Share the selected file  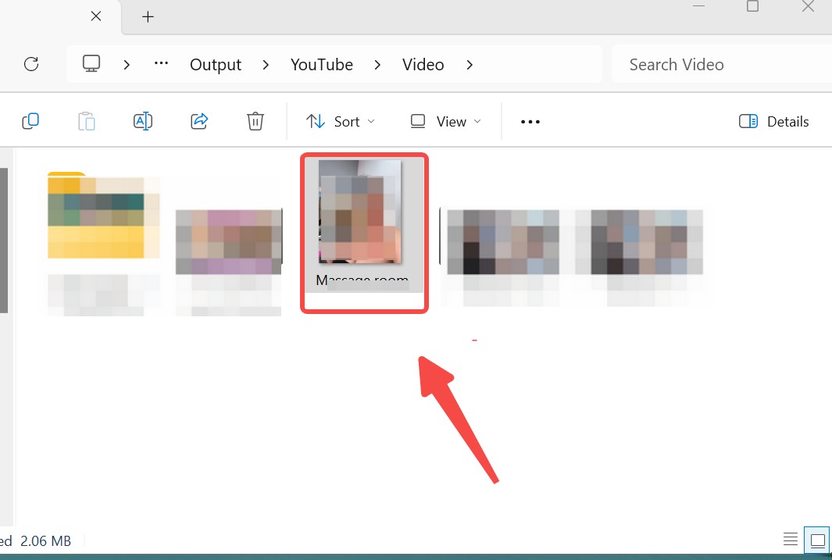tap(199, 121)
